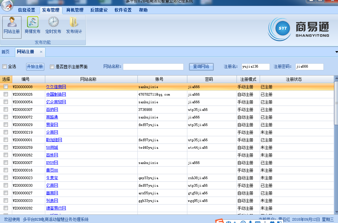Open the 商机管理 menu

[75, 10]
